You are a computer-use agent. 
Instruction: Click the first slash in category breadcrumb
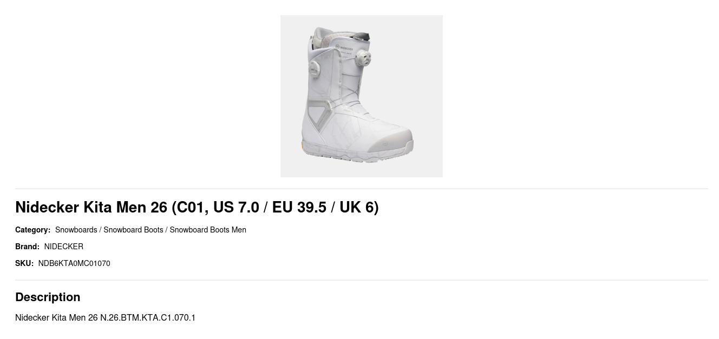click(100, 230)
